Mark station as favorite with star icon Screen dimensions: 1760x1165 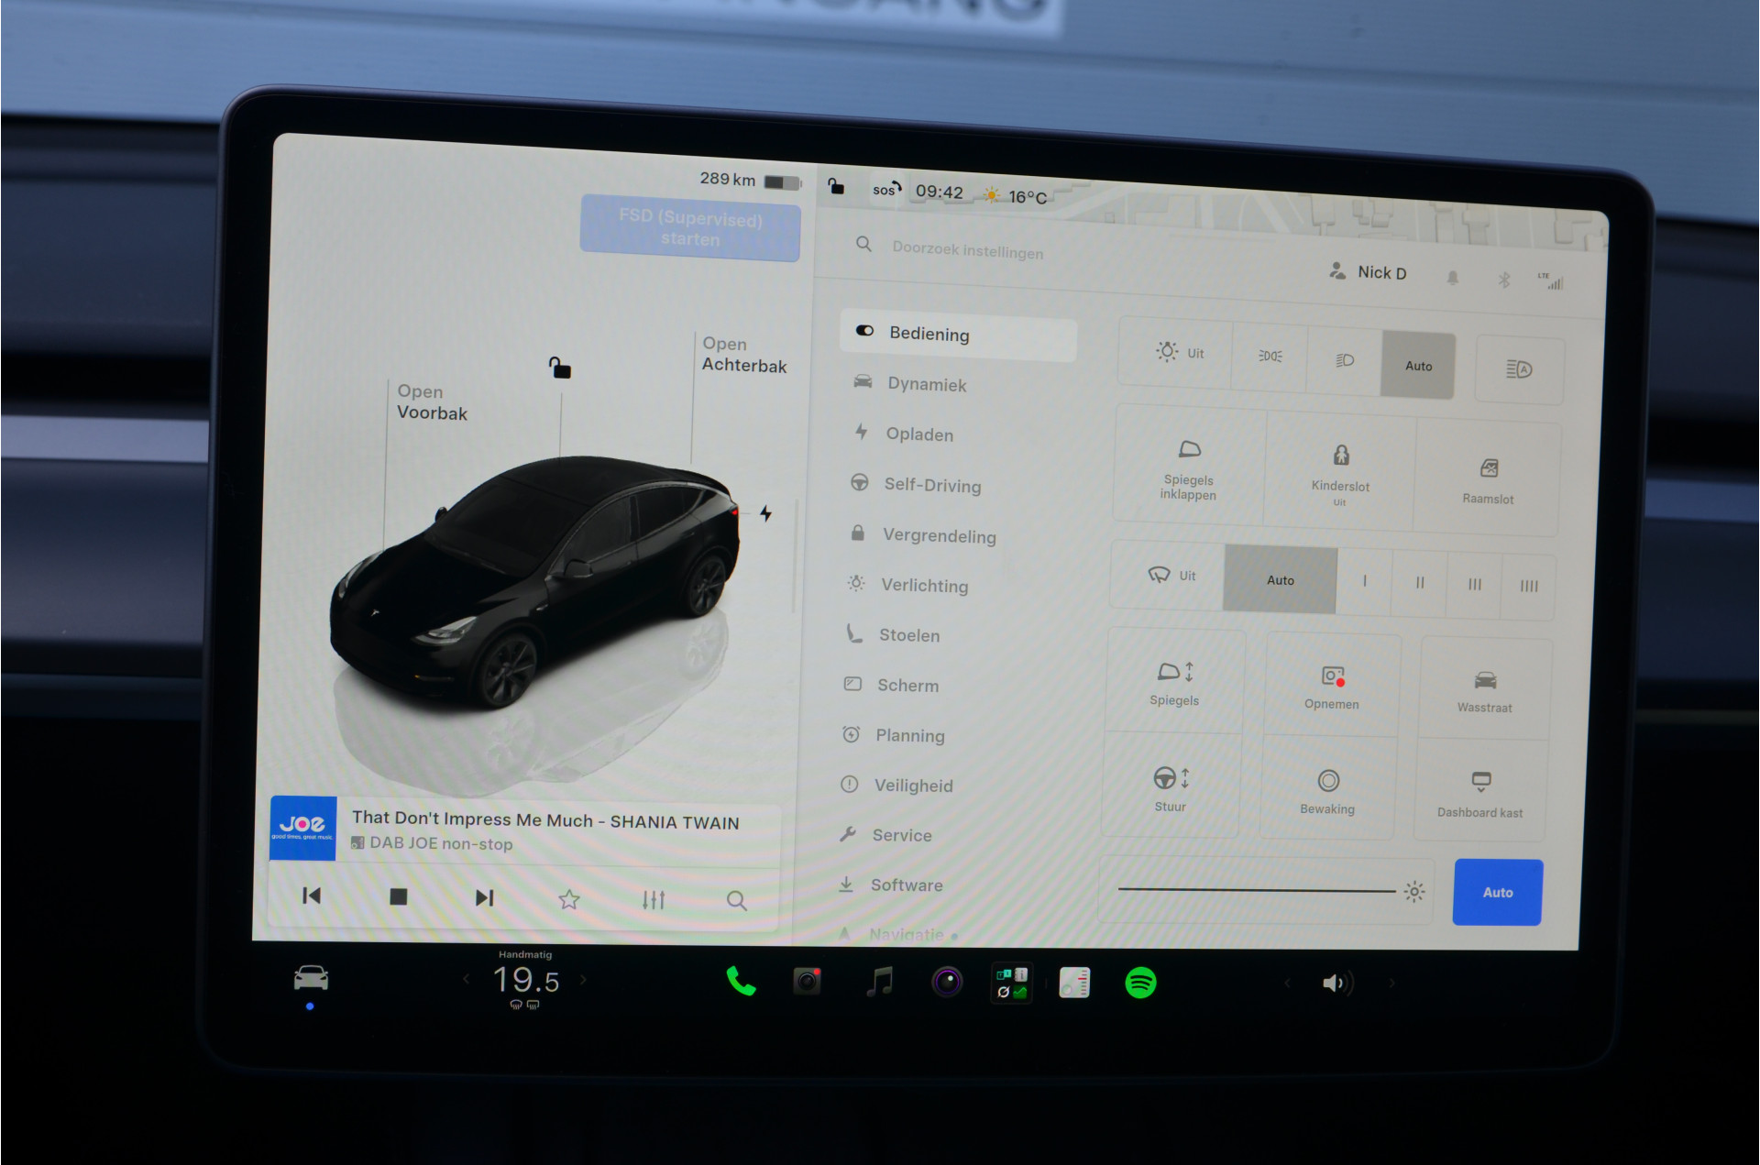(569, 899)
